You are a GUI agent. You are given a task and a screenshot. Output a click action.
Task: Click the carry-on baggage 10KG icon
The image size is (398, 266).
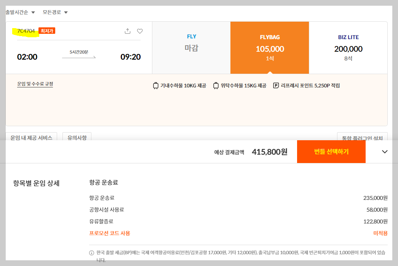155,85
